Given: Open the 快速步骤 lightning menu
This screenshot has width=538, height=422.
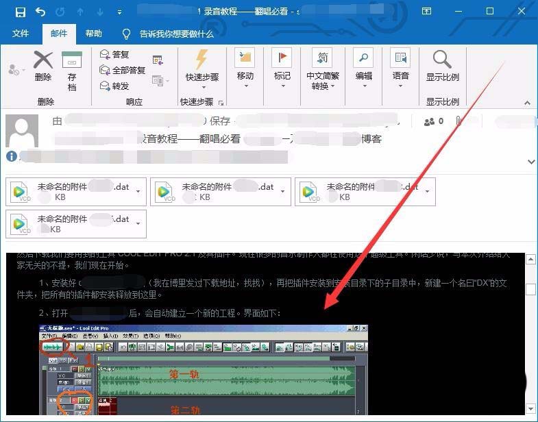Looking at the screenshot, I should [201, 69].
